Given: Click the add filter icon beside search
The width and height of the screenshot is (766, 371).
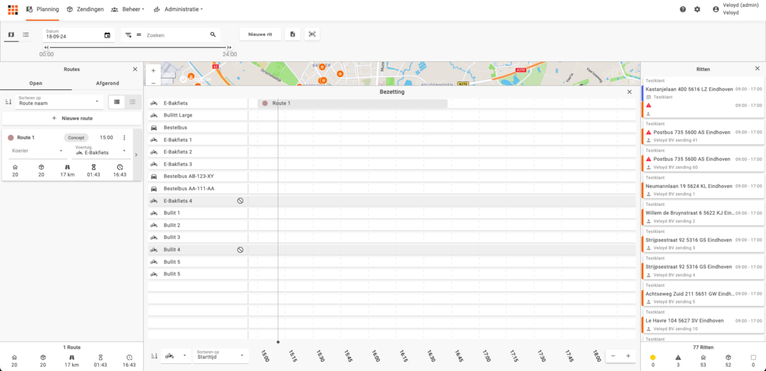Looking at the screenshot, I should pos(128,35).
